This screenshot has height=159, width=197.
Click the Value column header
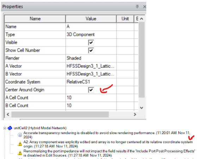[x=91, y=19]
